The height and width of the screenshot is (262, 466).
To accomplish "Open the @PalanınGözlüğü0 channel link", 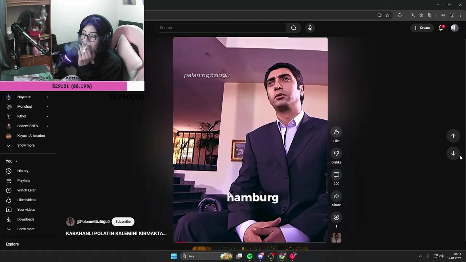I will (93, 222).
